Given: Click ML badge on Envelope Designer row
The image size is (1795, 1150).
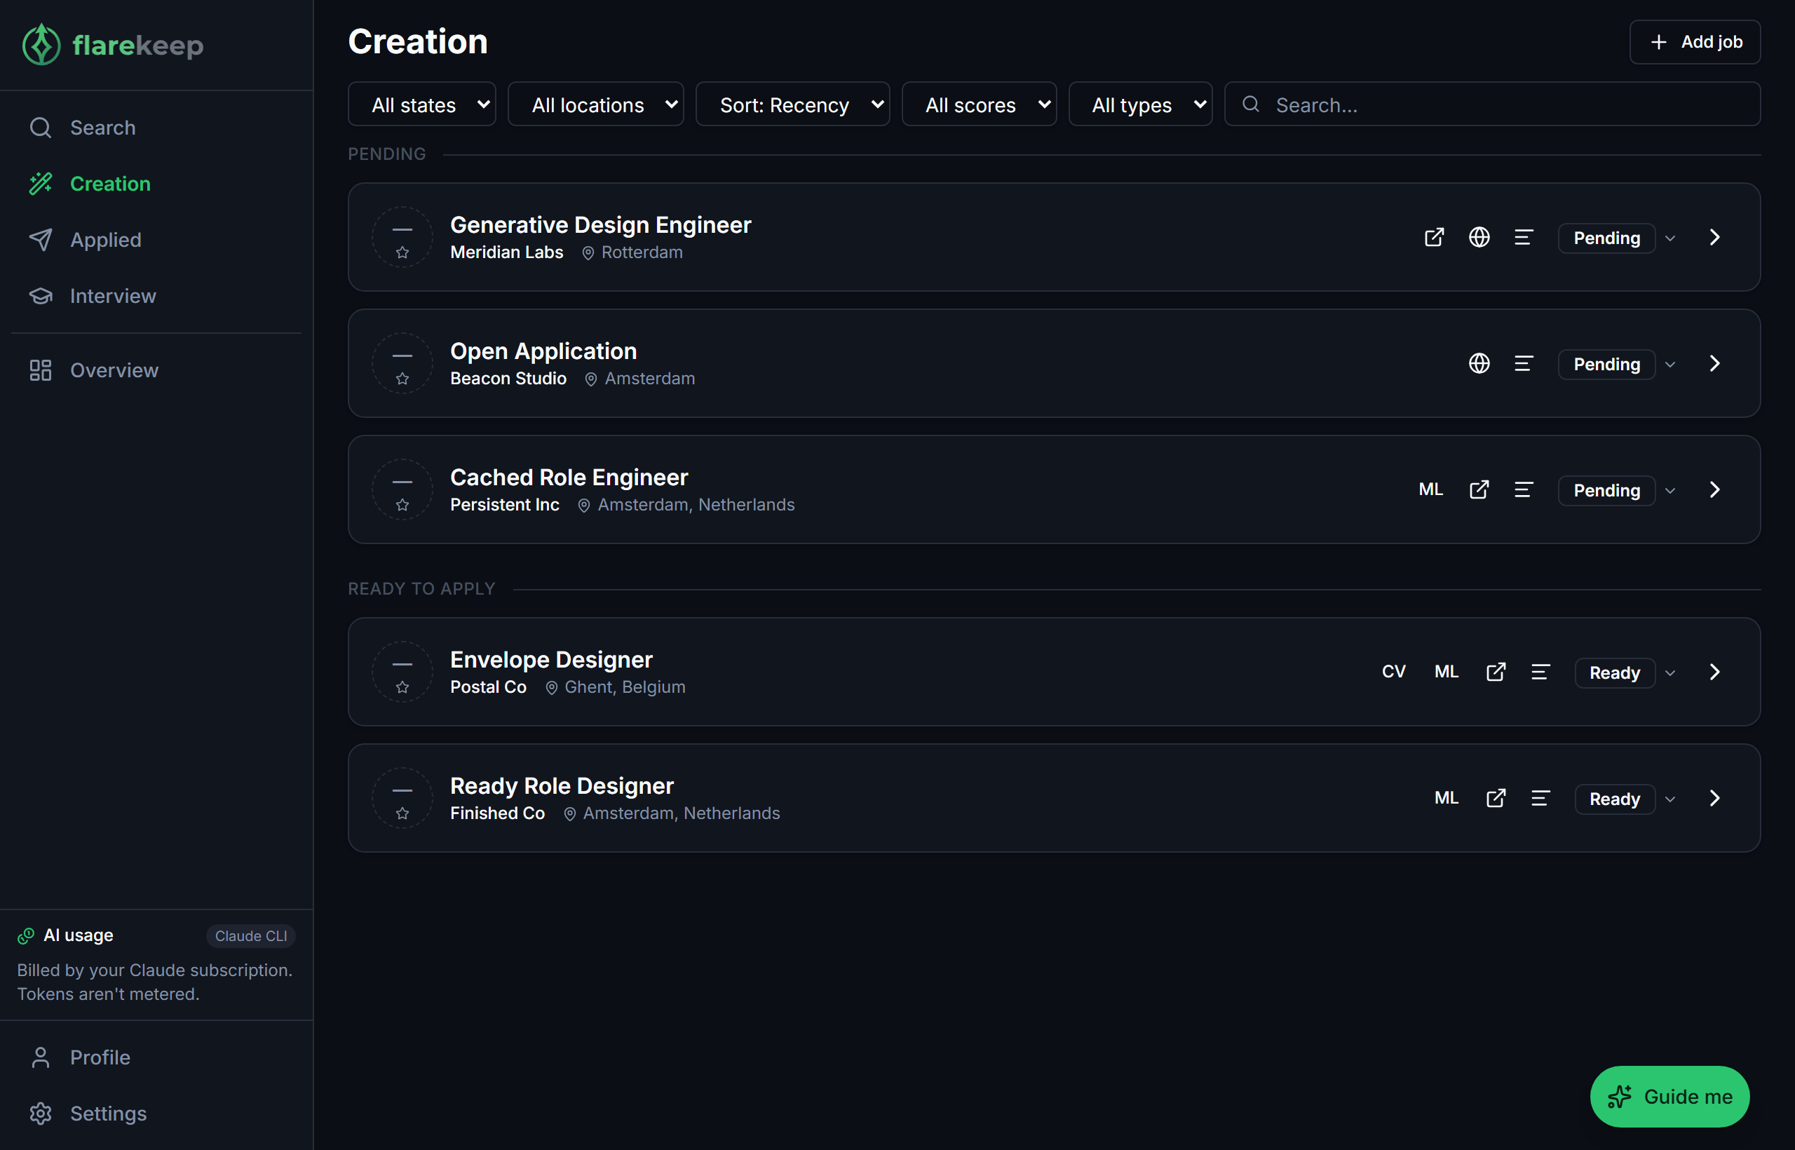Looking at the screenshot, I should pyautogui.click(x=1447, y=672).
